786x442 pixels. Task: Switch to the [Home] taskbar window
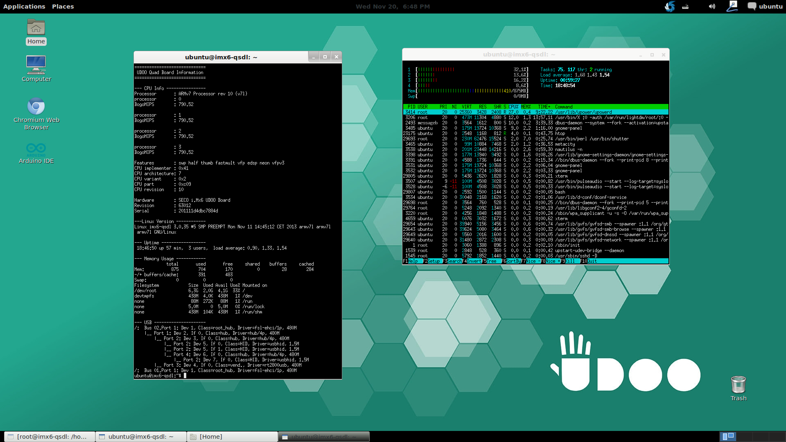pos(232,437)
